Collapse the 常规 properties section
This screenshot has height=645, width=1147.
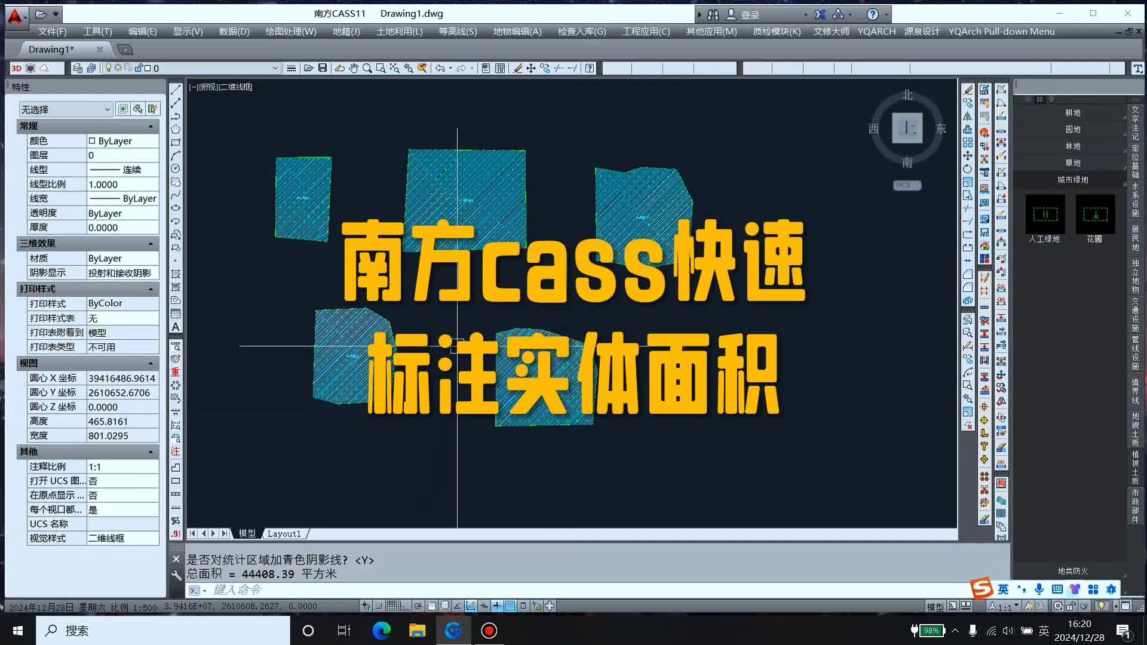(150, 126)
